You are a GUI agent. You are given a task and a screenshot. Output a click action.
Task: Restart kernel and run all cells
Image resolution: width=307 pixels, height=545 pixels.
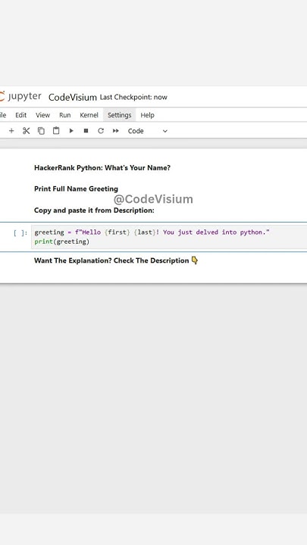116,131
